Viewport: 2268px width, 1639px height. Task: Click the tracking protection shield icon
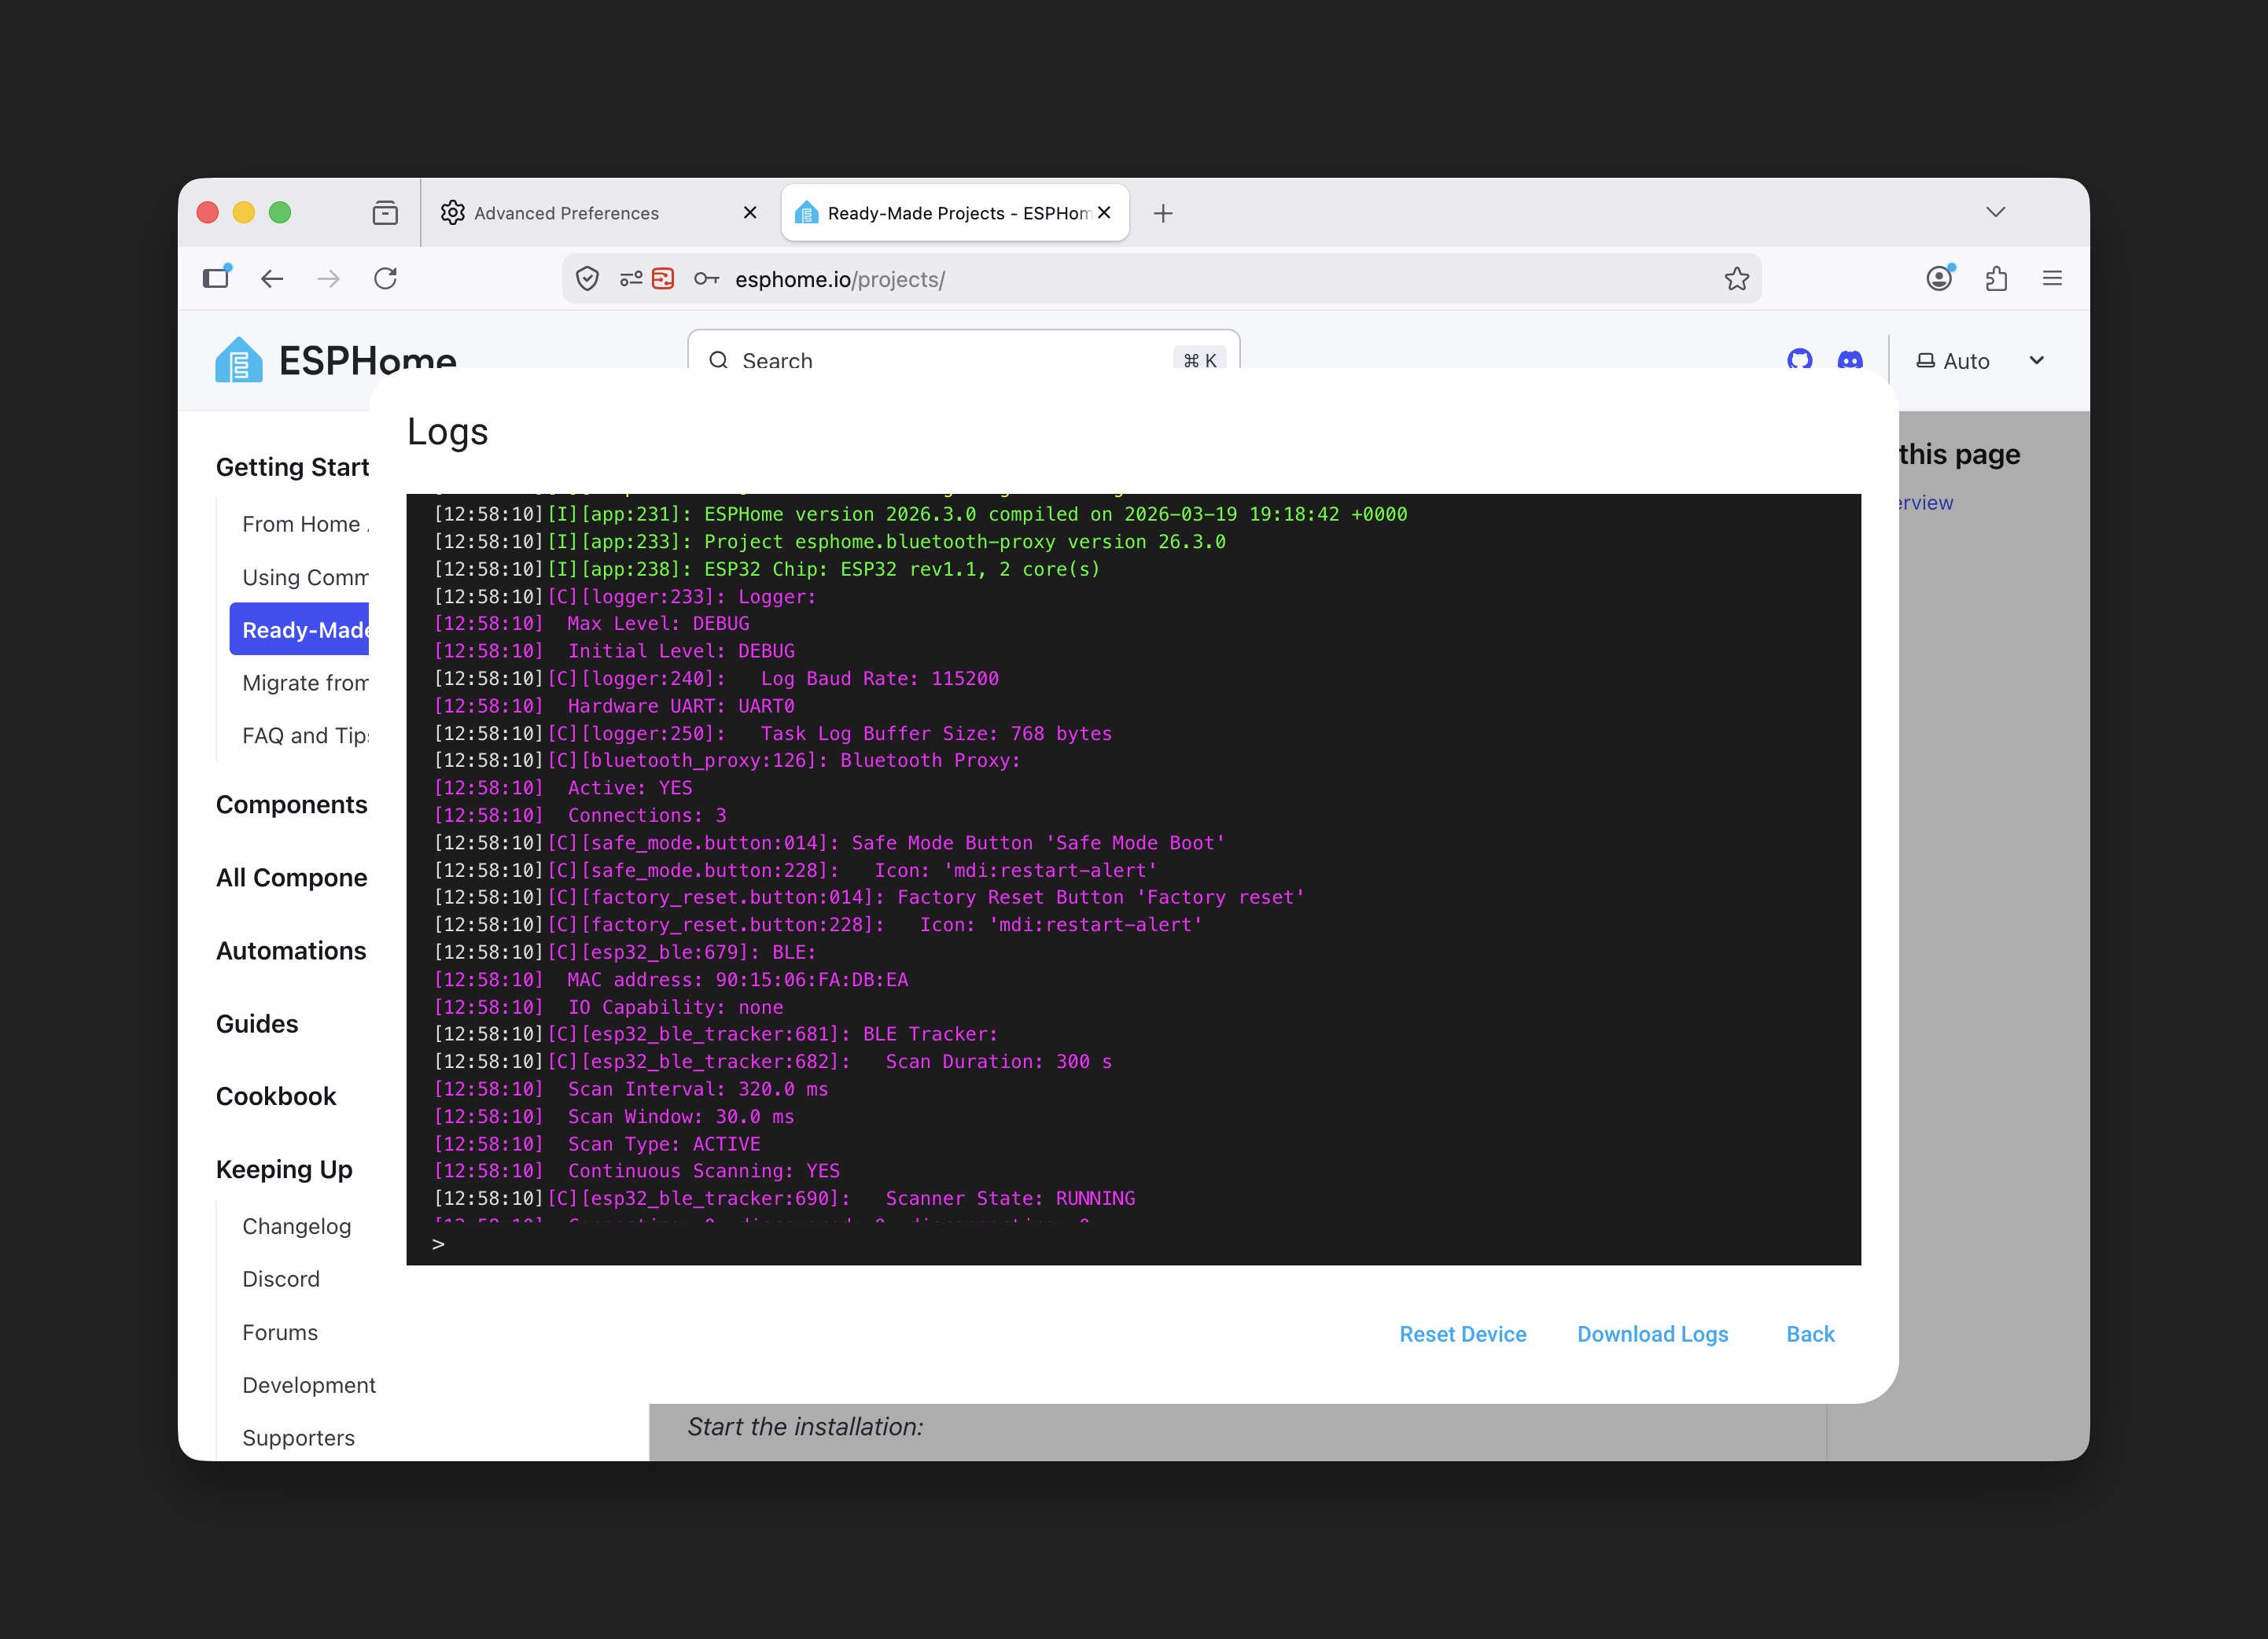coord(587,279)
